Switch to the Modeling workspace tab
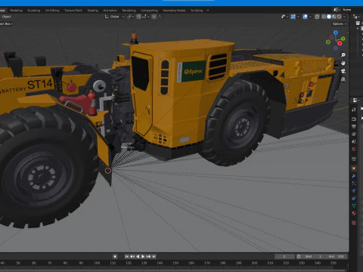The image size is (363, 272). tap(17, 11)
